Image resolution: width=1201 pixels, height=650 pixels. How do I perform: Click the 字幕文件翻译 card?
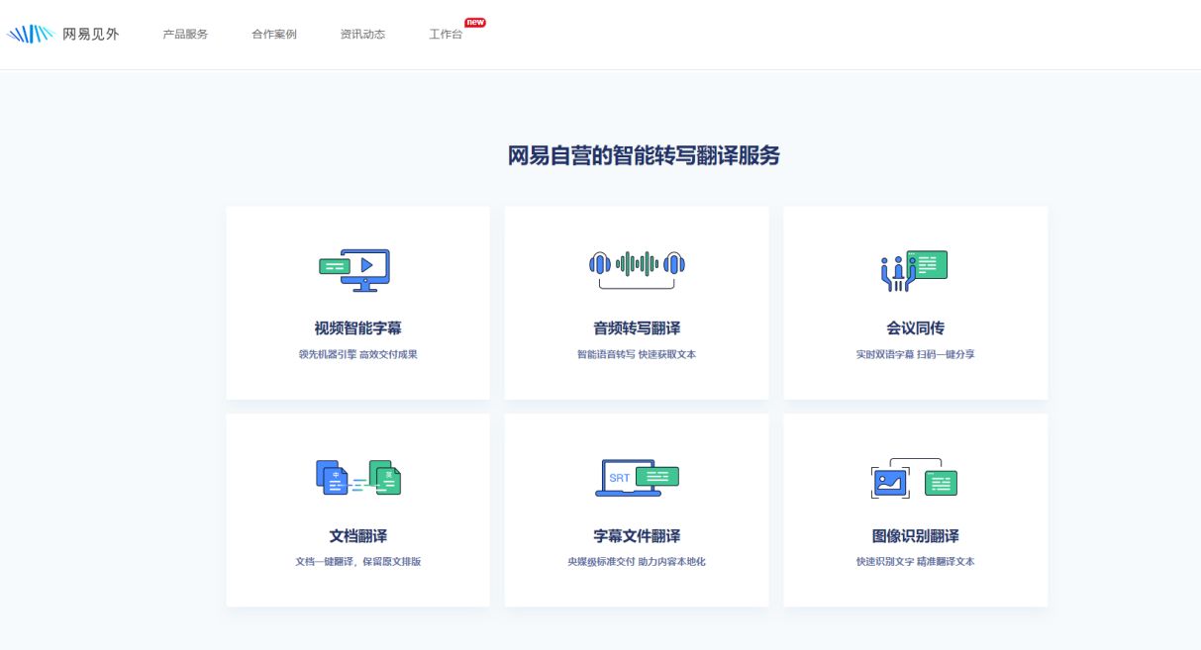(637, 510)
